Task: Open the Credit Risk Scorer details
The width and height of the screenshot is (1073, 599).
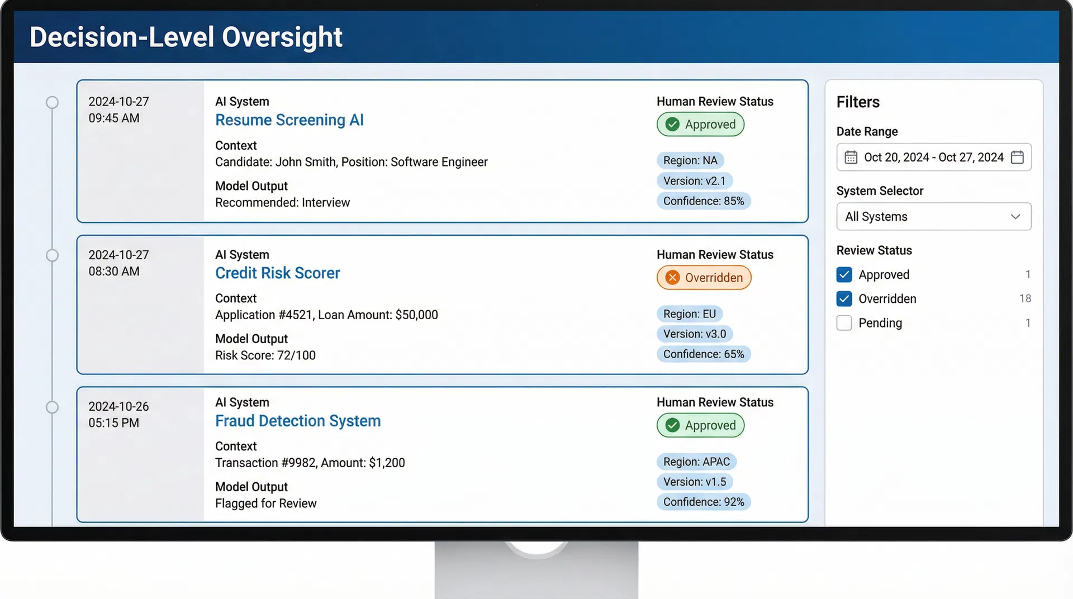Action: (277, 273)
